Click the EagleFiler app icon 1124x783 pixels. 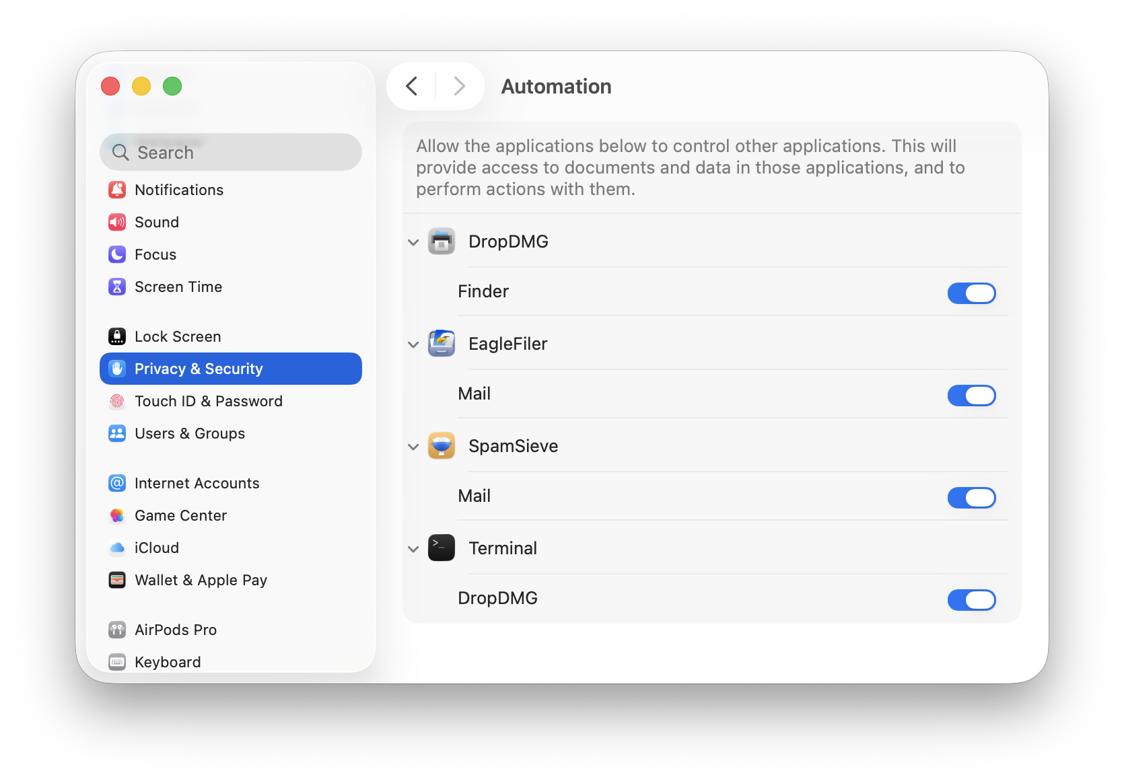[442, 343]
